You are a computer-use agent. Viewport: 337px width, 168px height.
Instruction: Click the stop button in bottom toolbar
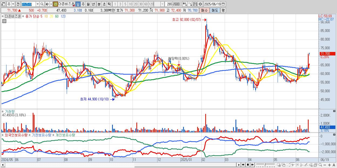(x=248, y=165)
